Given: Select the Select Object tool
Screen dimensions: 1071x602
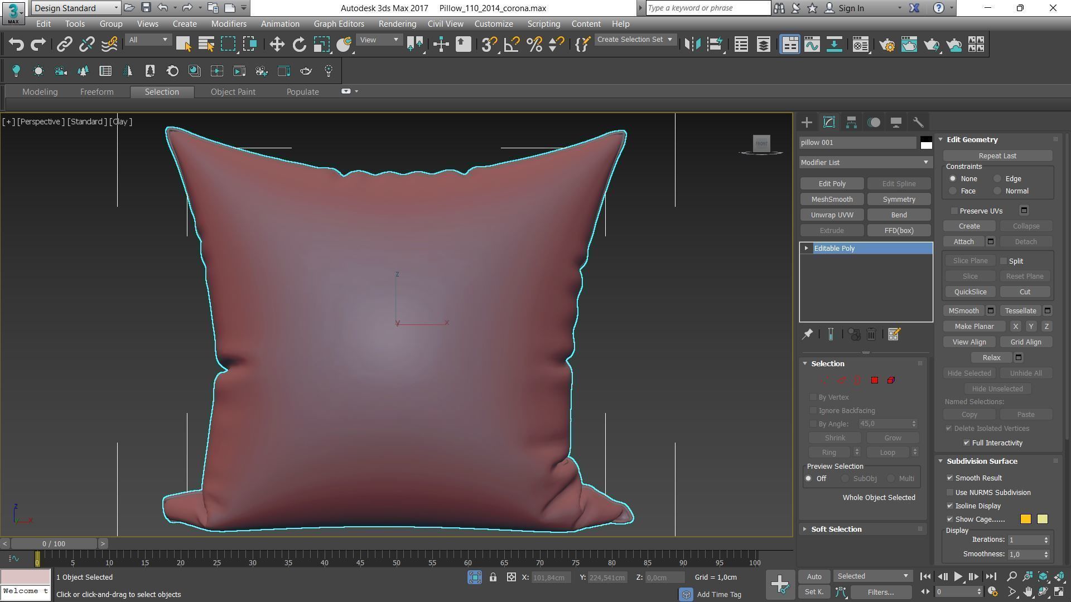Looking at the screenshot, I should pyautogui.click(x=184, y=45).
